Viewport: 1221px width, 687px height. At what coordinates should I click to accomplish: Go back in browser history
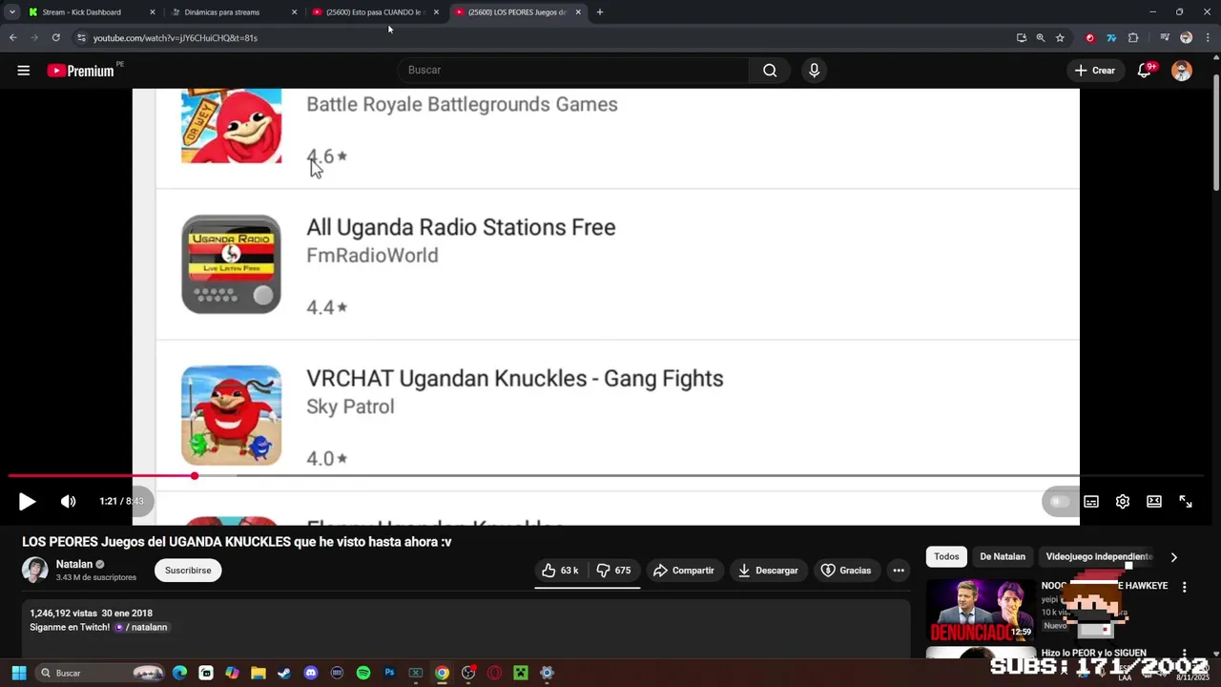coord(12,38)
